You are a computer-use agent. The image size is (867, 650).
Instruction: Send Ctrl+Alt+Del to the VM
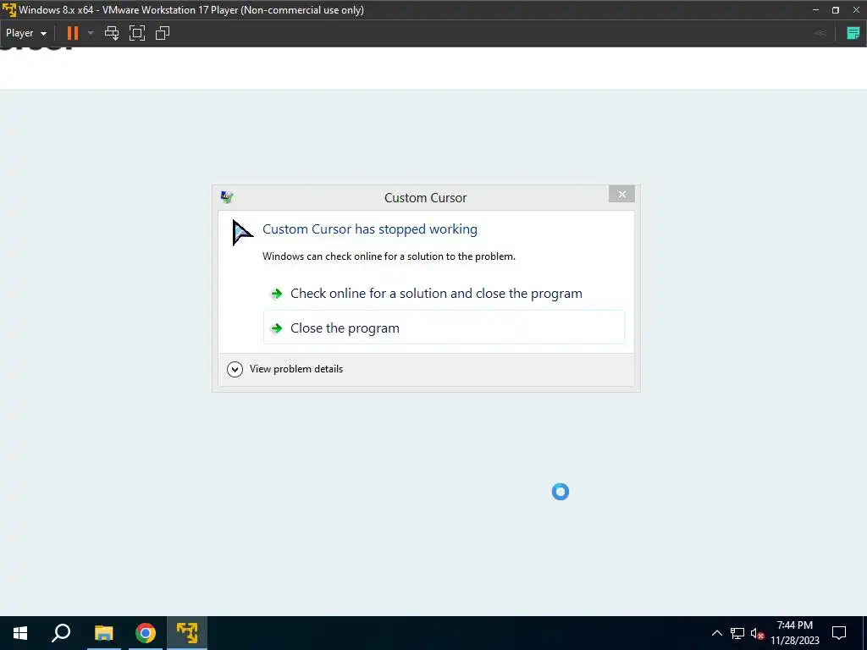[112, 33]
